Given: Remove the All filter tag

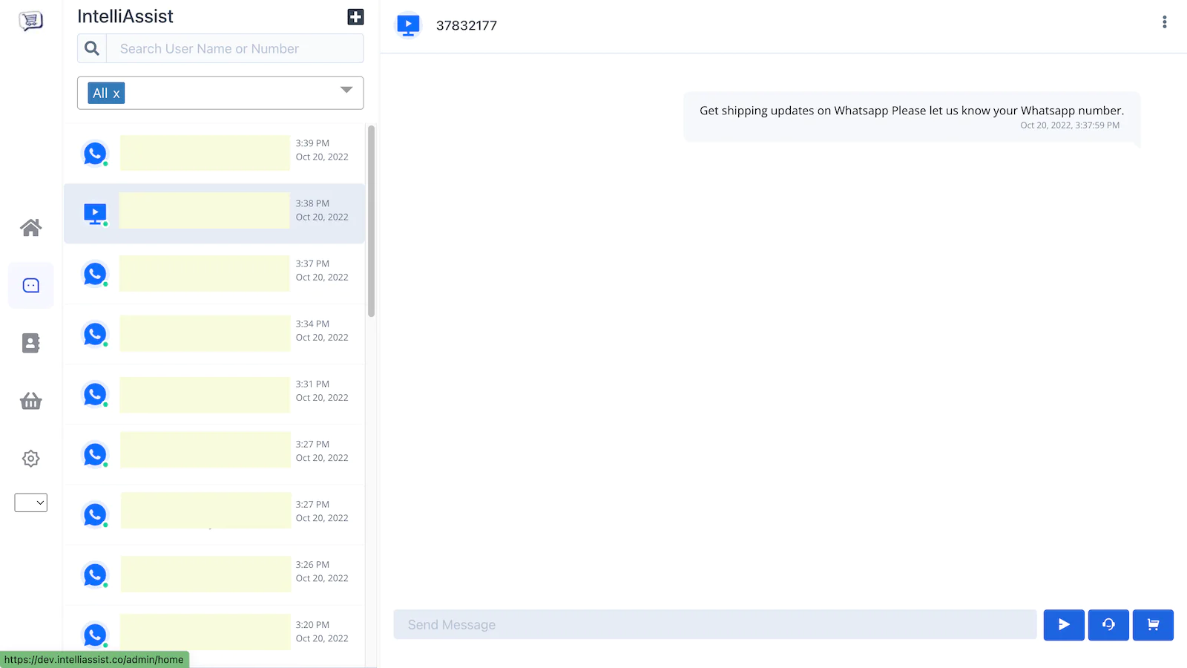Looking at the screenshot, I should tap(116, 94).
